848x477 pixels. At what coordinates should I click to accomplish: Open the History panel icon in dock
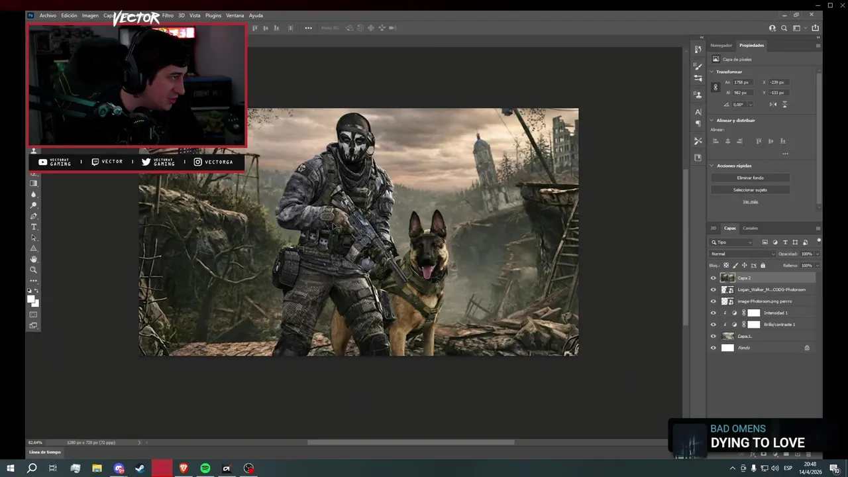698,50
